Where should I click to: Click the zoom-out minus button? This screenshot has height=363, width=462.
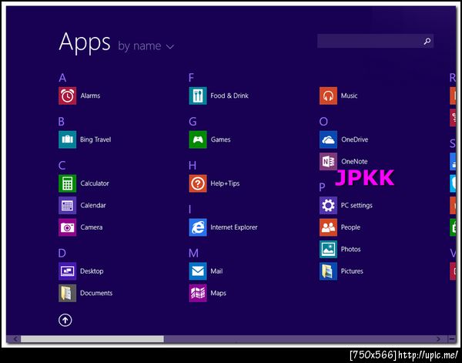452,339
